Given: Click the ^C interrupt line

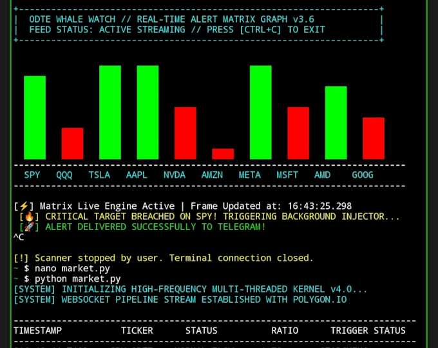Looking at the screenshot, I should [x=19, y=237].
